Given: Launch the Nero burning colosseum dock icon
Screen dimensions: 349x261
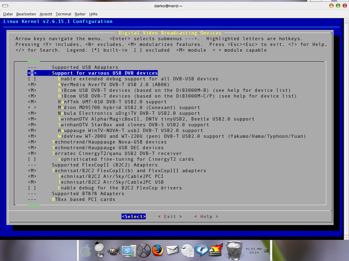Looking at the screenshot, I should pyautogui.click(x=216, y=250).
